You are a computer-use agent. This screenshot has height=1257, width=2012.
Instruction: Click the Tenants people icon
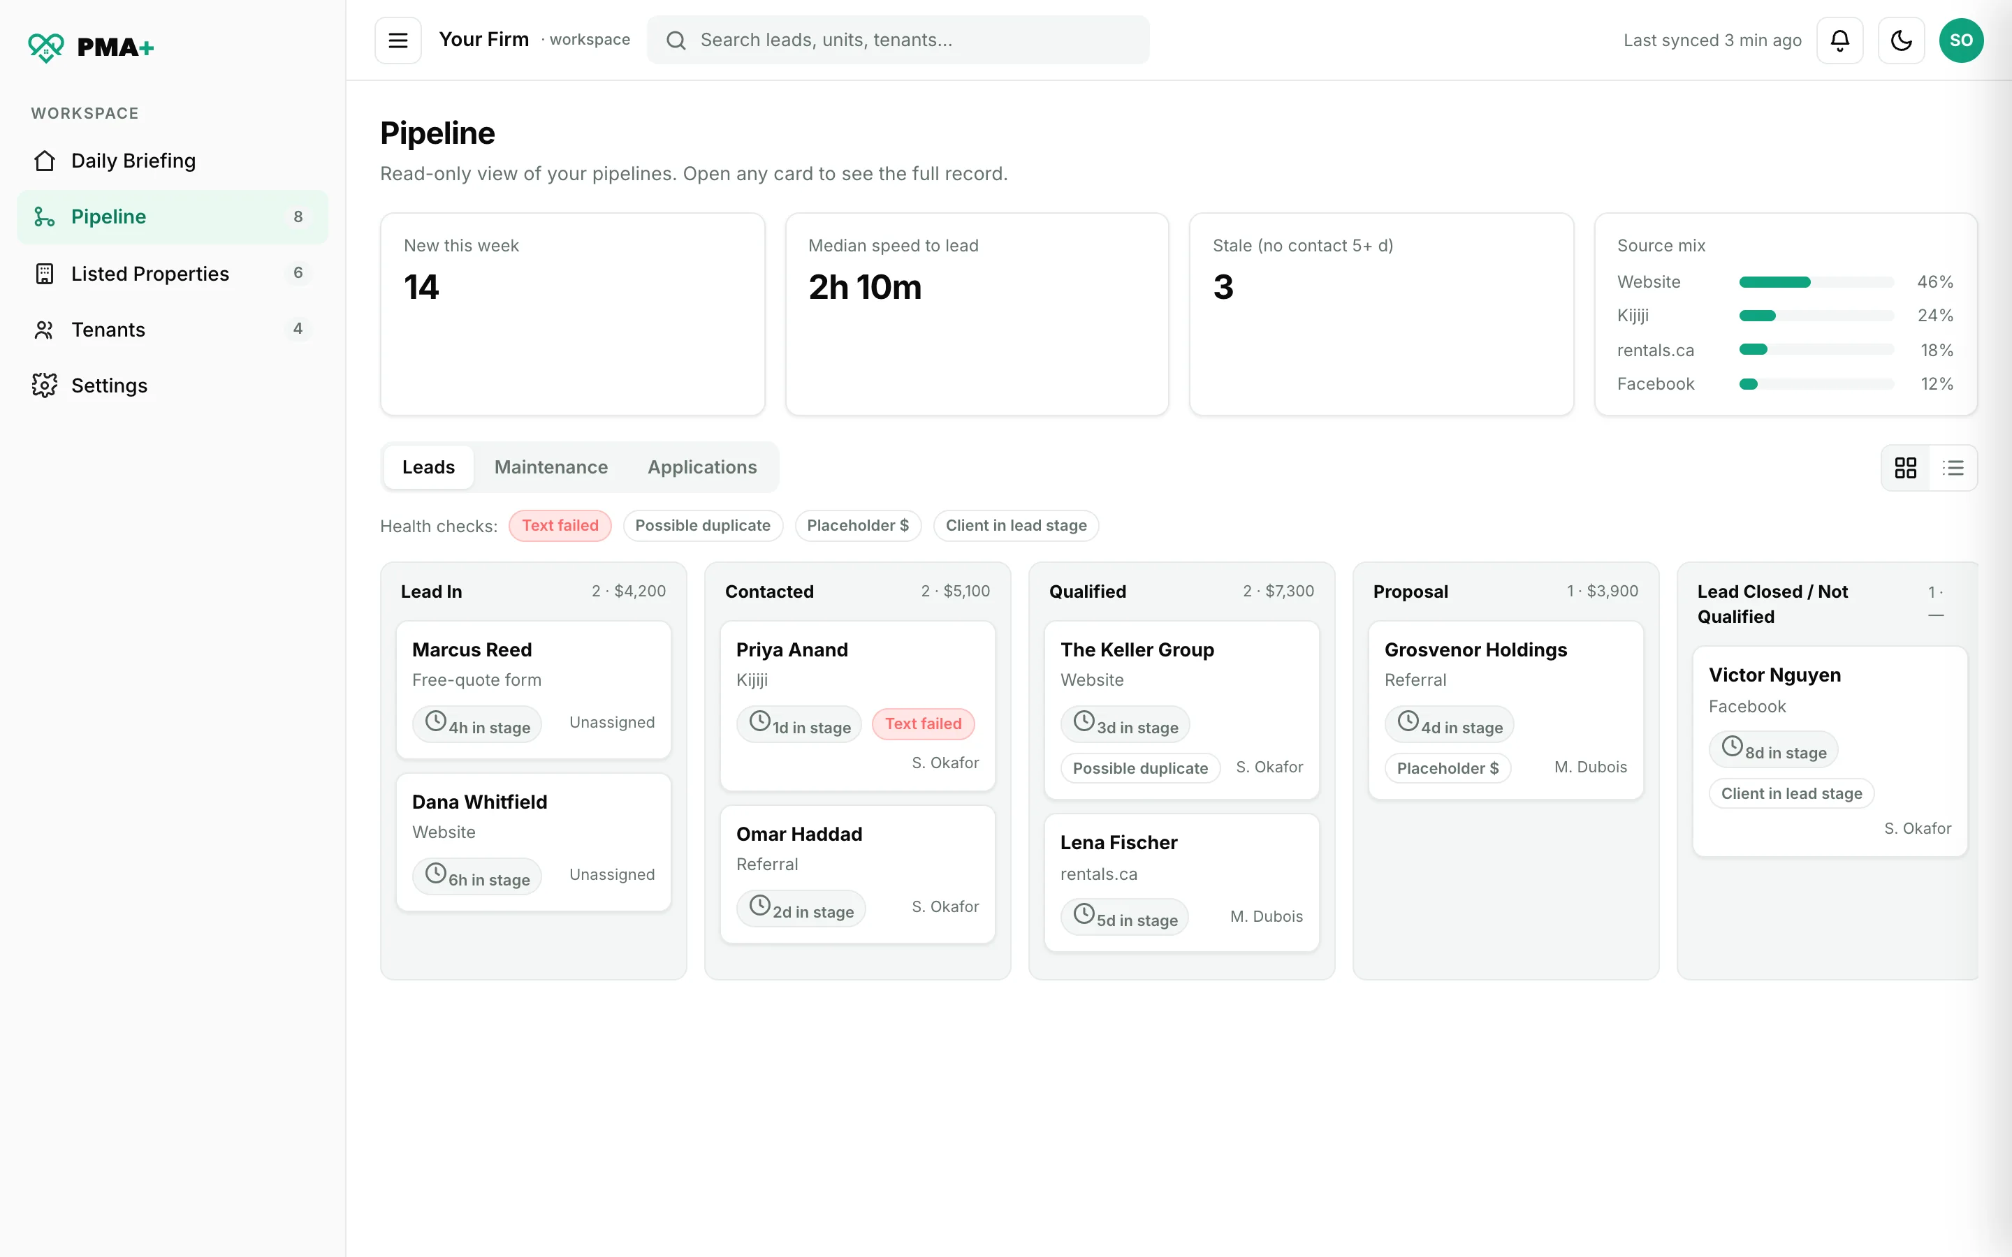tap(45, 330)
